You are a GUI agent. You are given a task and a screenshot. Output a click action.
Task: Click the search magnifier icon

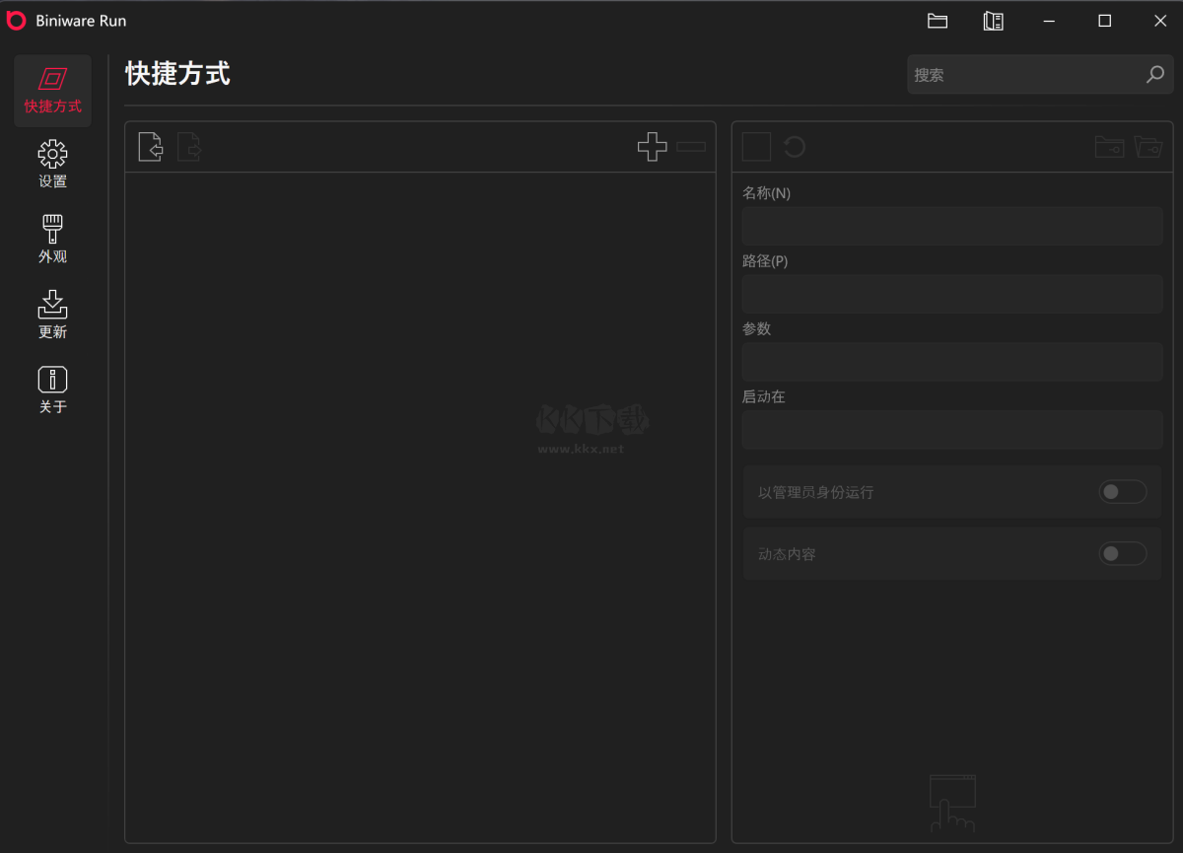tap(1154, 75)
